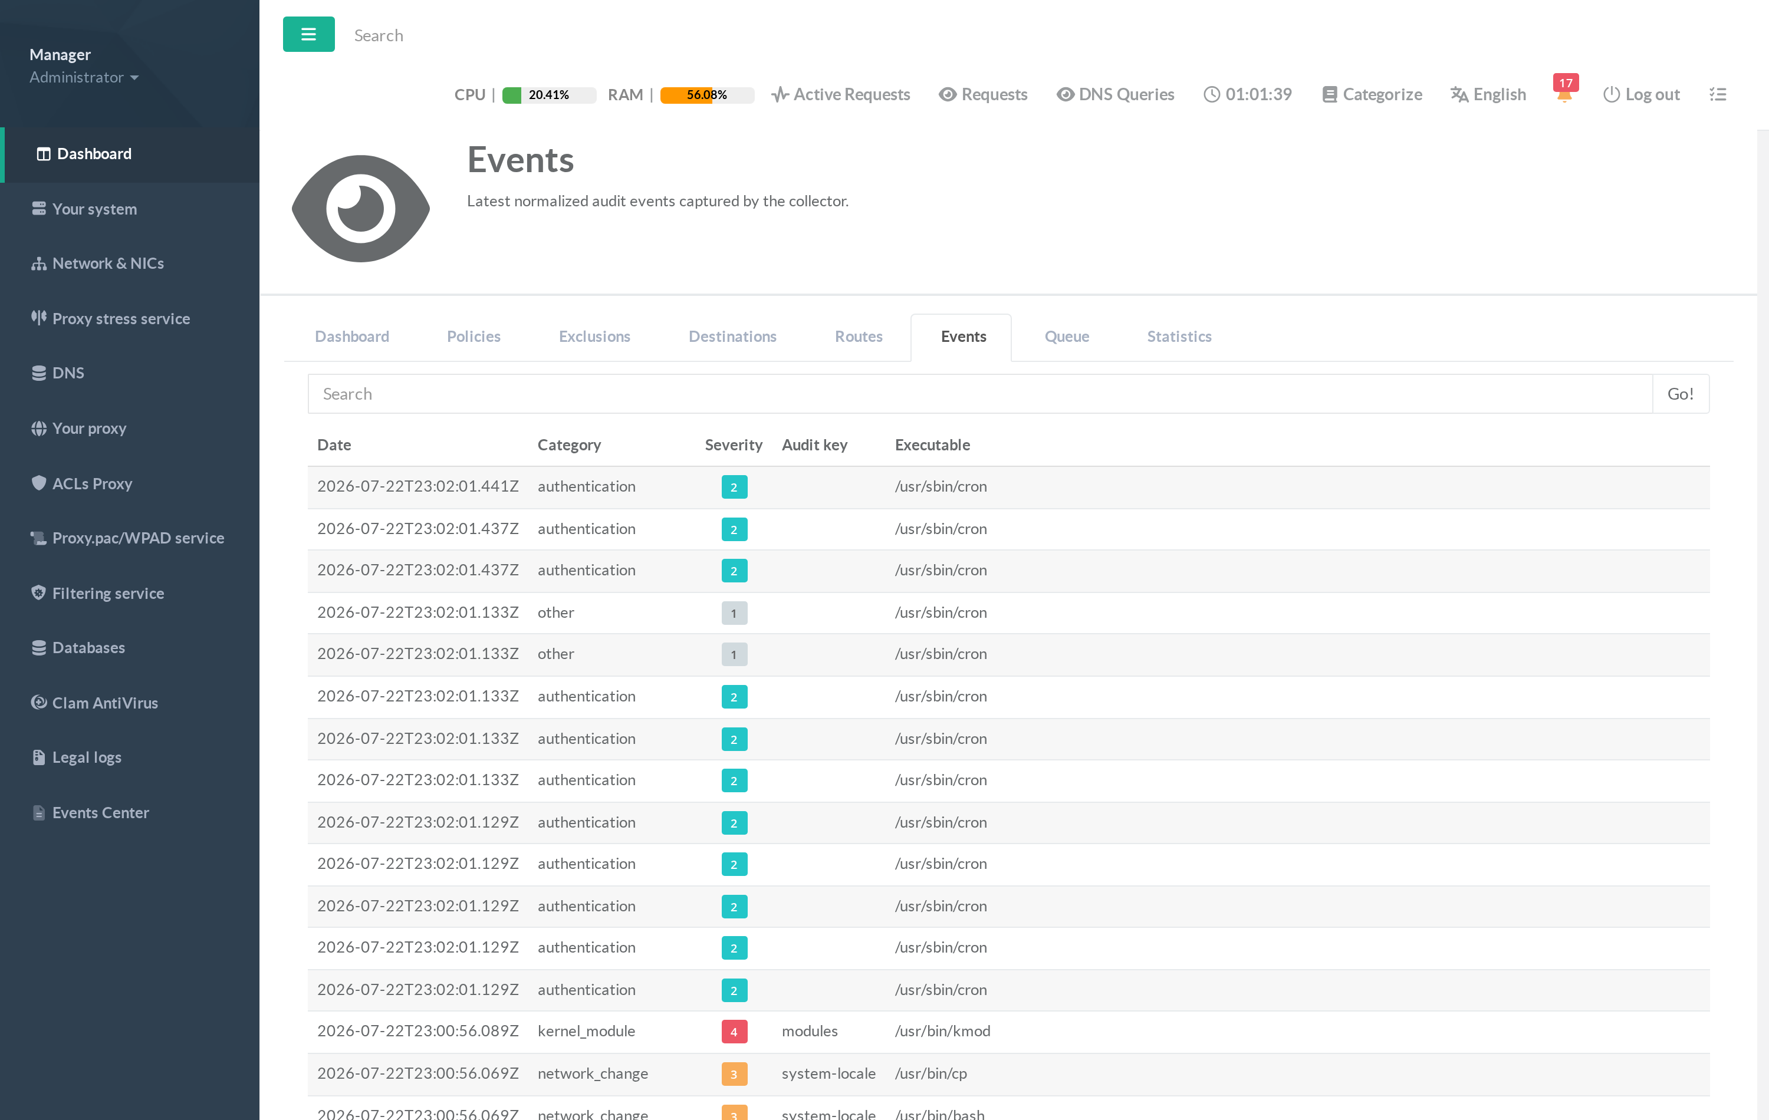Open Categorize tool in top bar
The image size is (1769, 1120).
pyautogui.click(x=1372, y=95)
